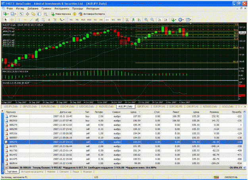248x180 pixels.
Task: Click the 'Нова поръчка' button
Action: coord(61,14)
